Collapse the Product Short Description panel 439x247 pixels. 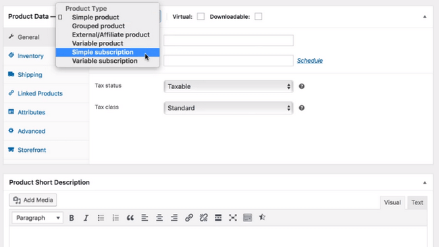pos(425,183)
